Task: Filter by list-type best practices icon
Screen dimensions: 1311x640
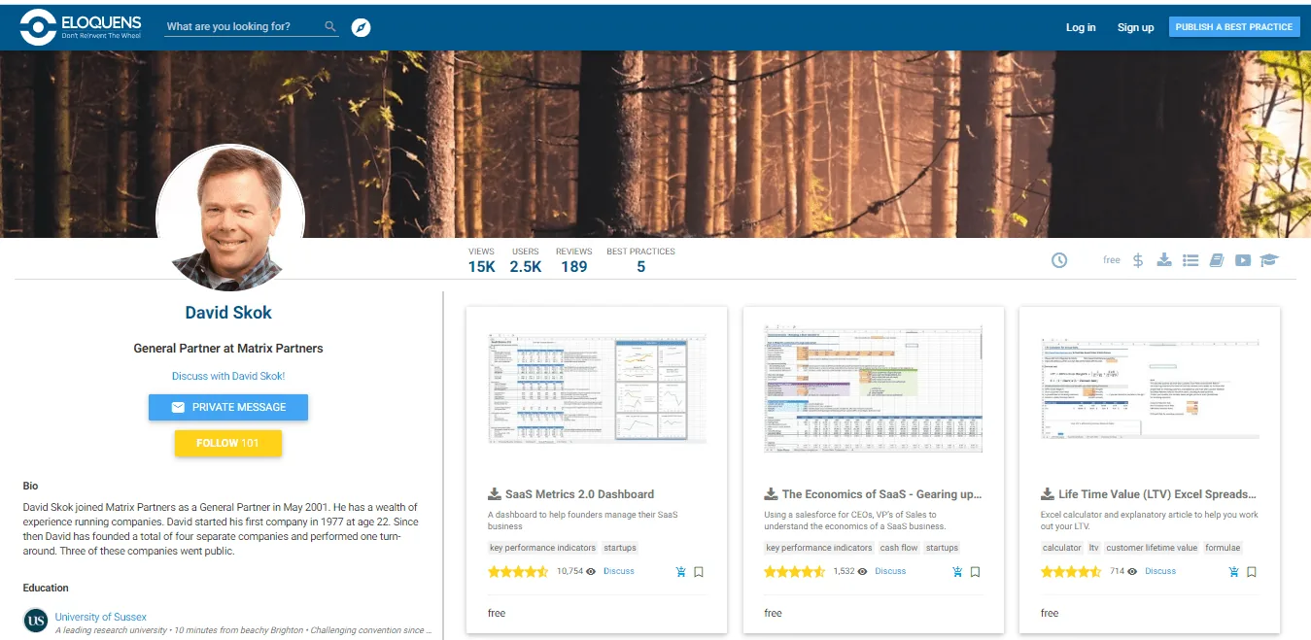Action: coord(1190,260)
